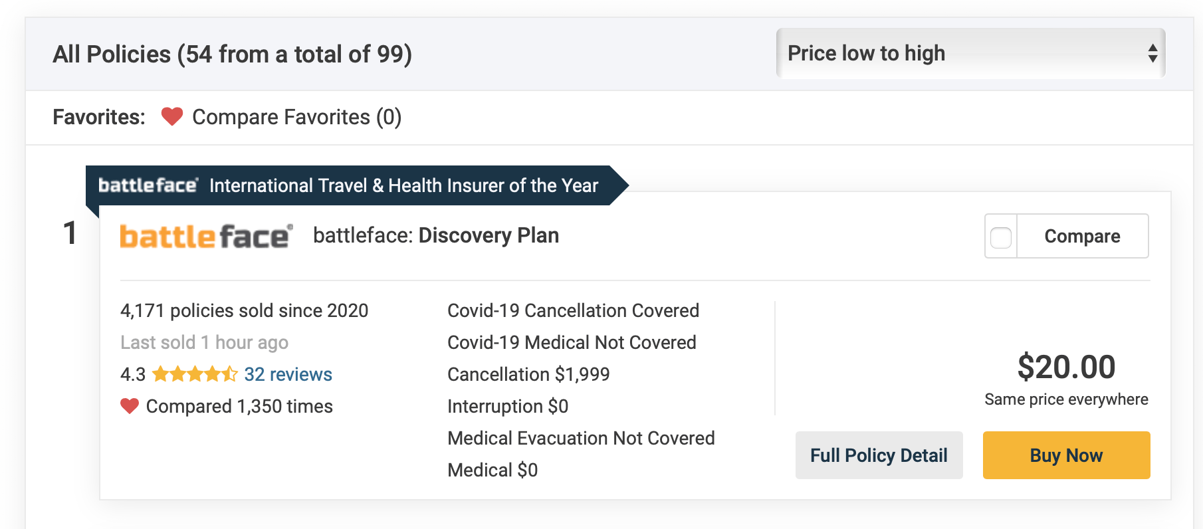Viewport: 1203px width, 529px height.
Task: Click the star rating icons
Action: (194, 374)
